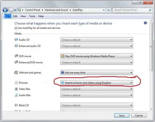Click the Cancel button
The width and height of the screenshot is (155, 122).
point(139,116)
